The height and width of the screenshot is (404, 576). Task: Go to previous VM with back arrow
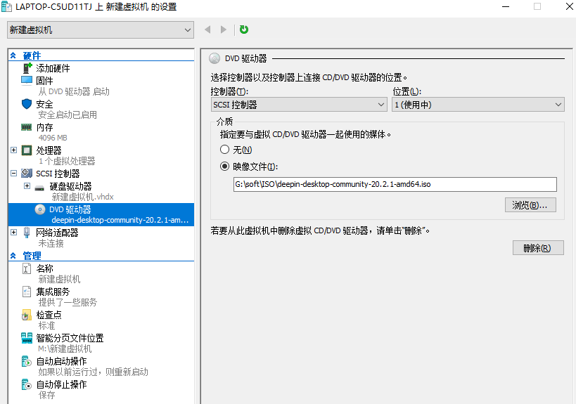[x=207, y=30]
